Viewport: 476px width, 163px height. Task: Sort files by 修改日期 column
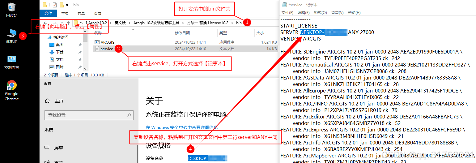pyautogui.click(x=182, y=33)
